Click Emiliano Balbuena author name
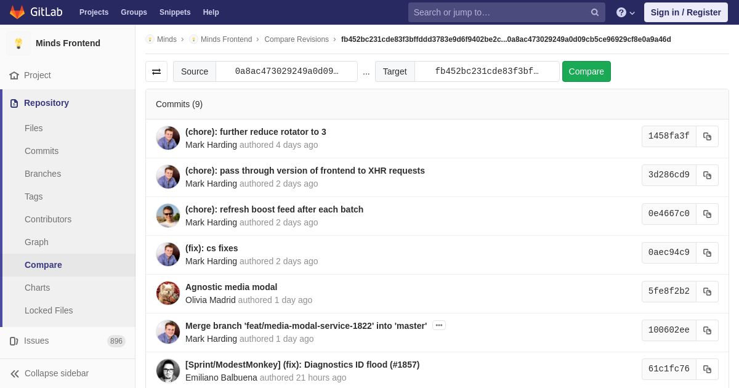 221,378
